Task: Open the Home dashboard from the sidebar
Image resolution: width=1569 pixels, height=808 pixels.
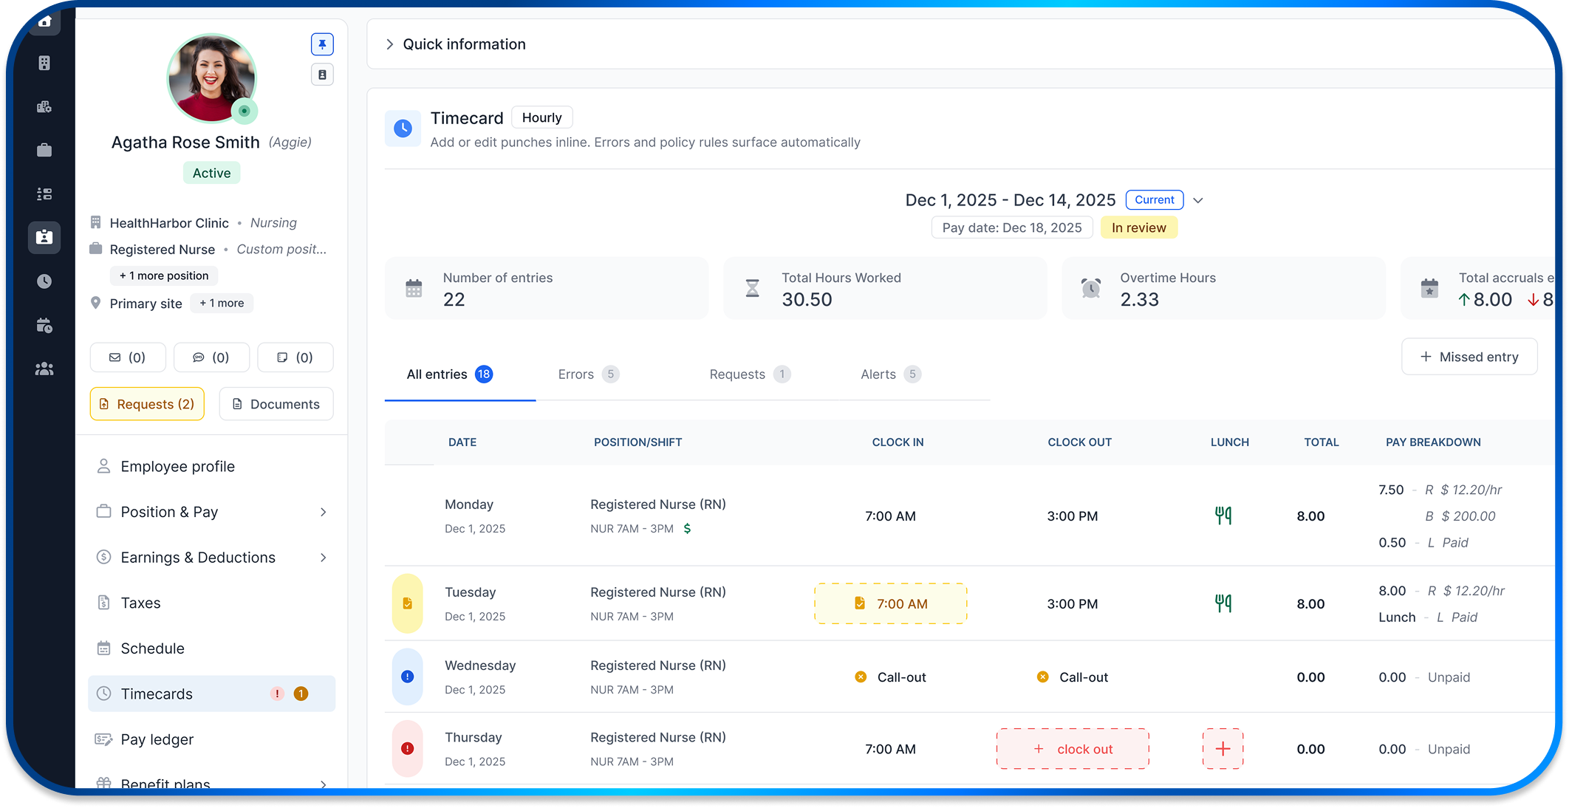Action: (x=44, y=22)
